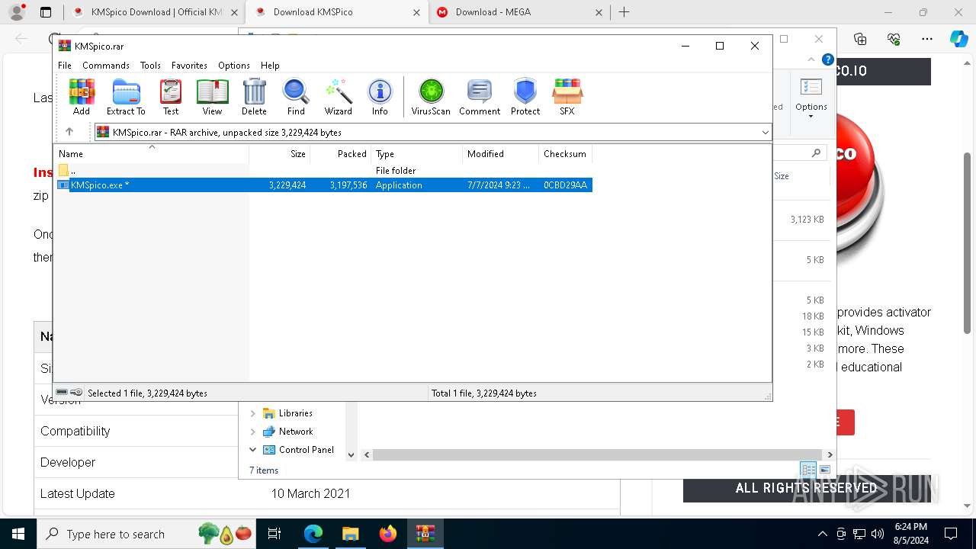
Task: Switch to Download - MEGA browser tab
Action: pos(519,12)
